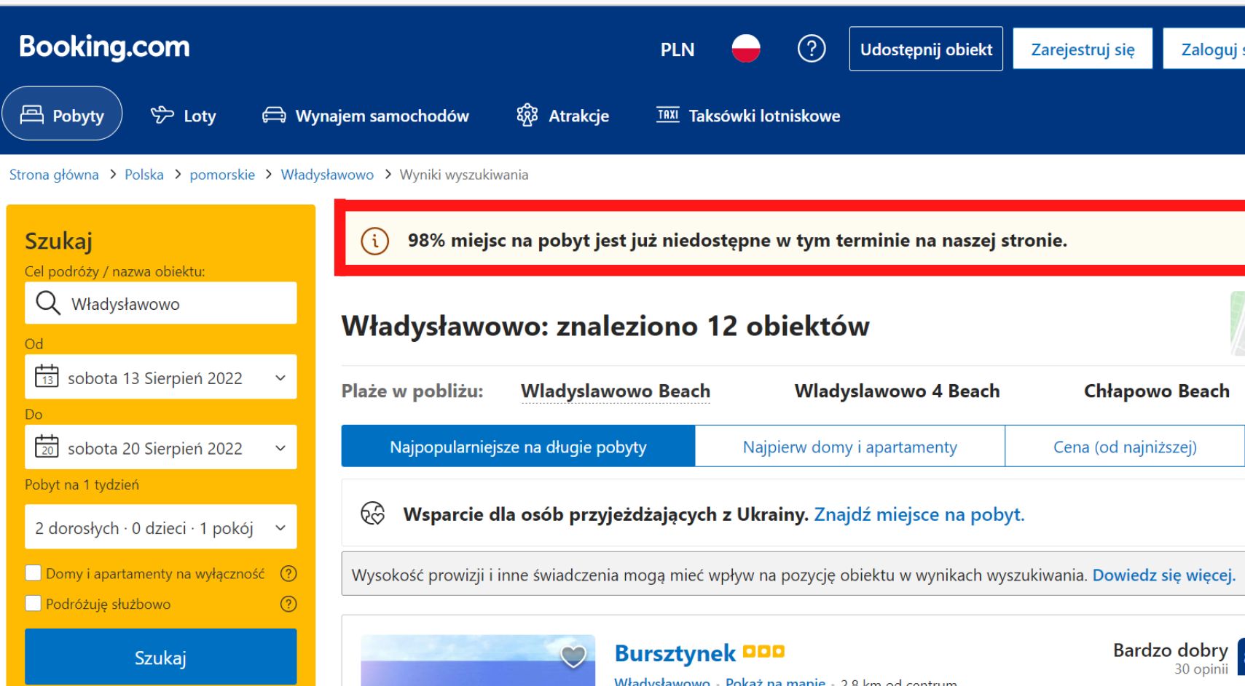Screen dimensions: 1245x686
Task: Click the Zaloguj się button
Action: coord(1204,49)
